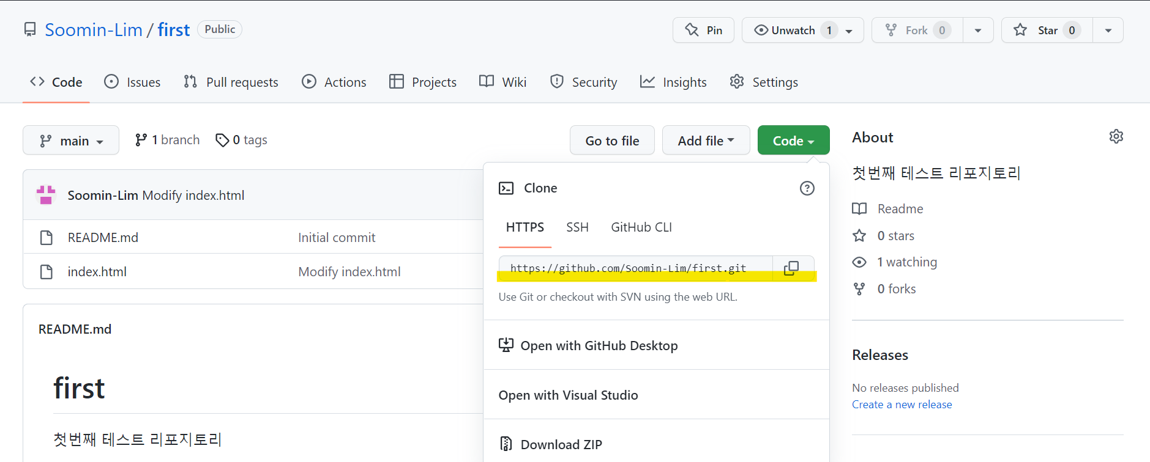Image resolution: width=1150 pixels, height=462 pixels.
Task: Open the Security tab
Action: tap(584, 82)
